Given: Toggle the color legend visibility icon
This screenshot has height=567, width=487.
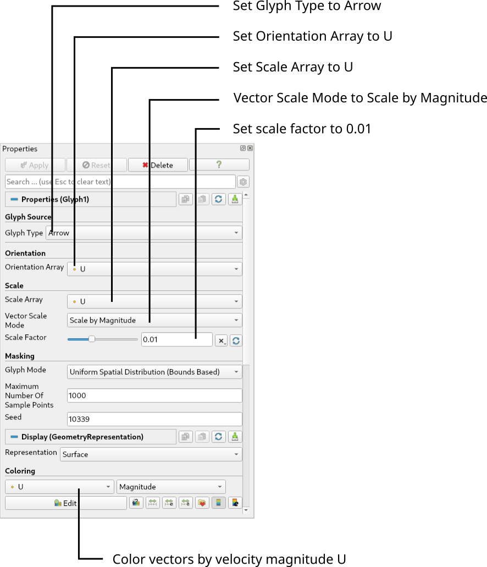Looking at the screenshot, I should tap(219, 502).
